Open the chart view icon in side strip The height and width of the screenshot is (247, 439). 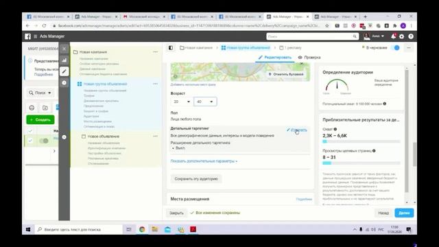tap(64, 60)
